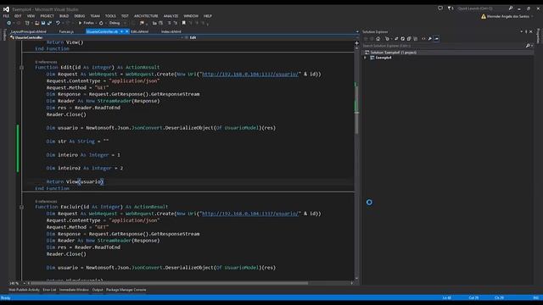Collapse the Excluir function outline
This screenshot has height=305, width=543.
tap(21, 207)
